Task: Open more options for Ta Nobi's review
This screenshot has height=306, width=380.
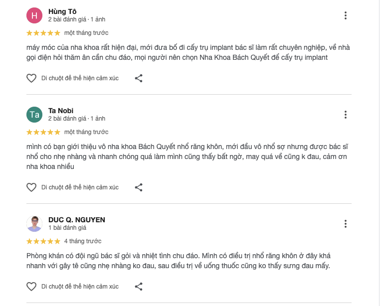Action: click(x=345, y=115)
